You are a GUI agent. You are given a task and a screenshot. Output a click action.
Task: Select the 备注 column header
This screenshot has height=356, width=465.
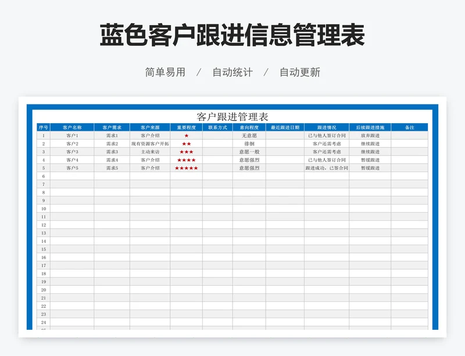pos(410,127)
